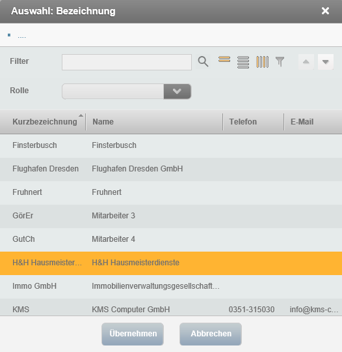Select the H&H Hausmeisterdienste name cell
The height and width of the screenshot is (352, 342).
[x=135, y=263]
